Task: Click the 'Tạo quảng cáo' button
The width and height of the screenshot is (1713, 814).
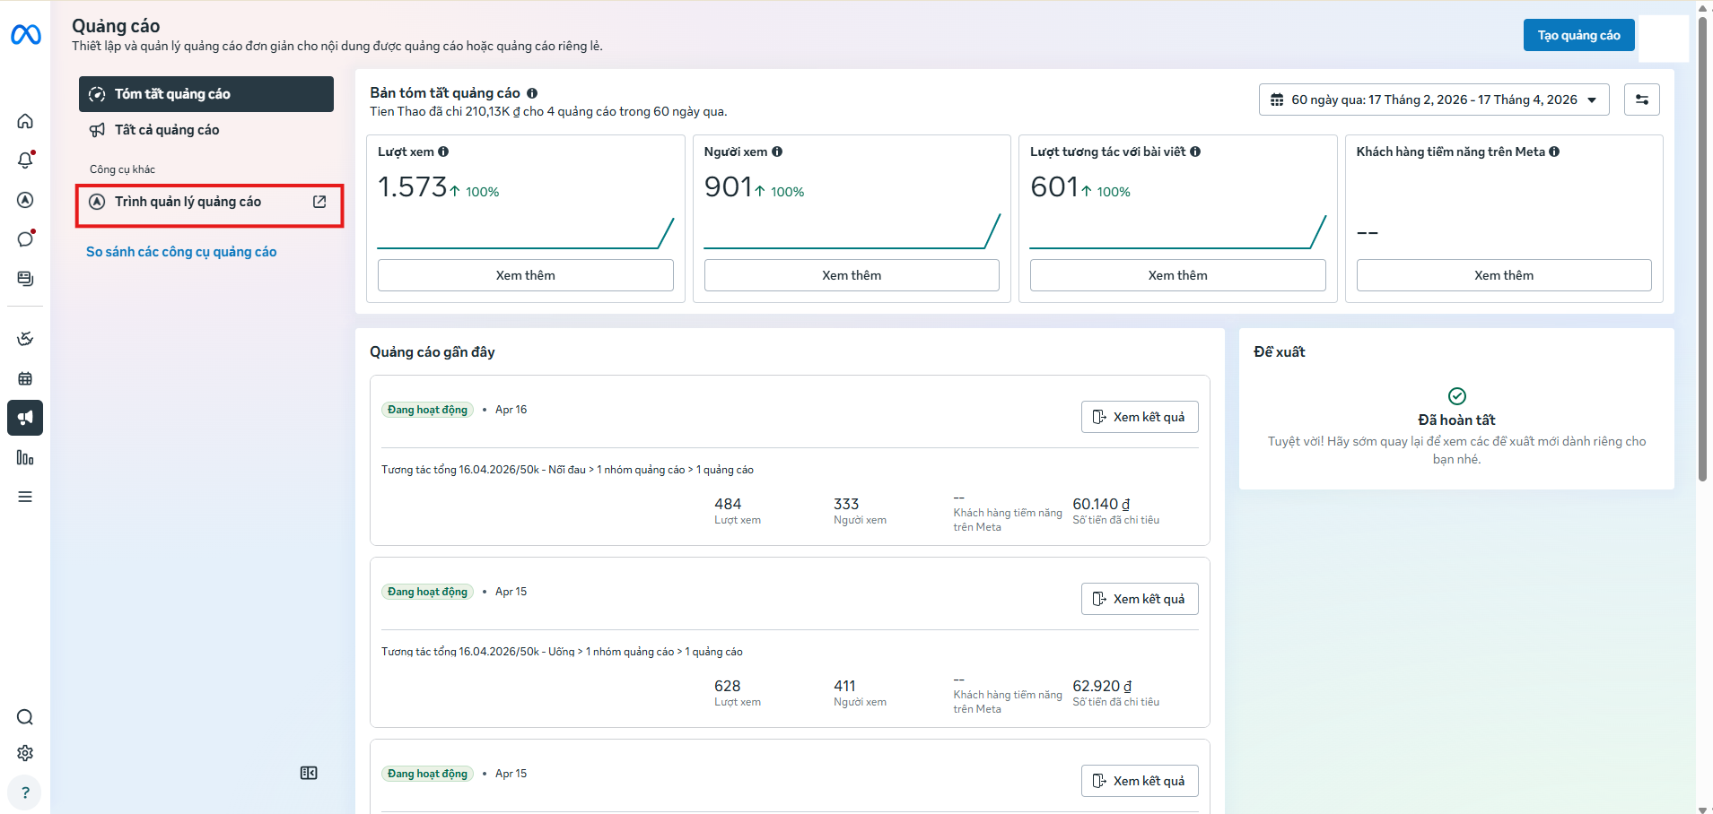Action: point(1578,35)
